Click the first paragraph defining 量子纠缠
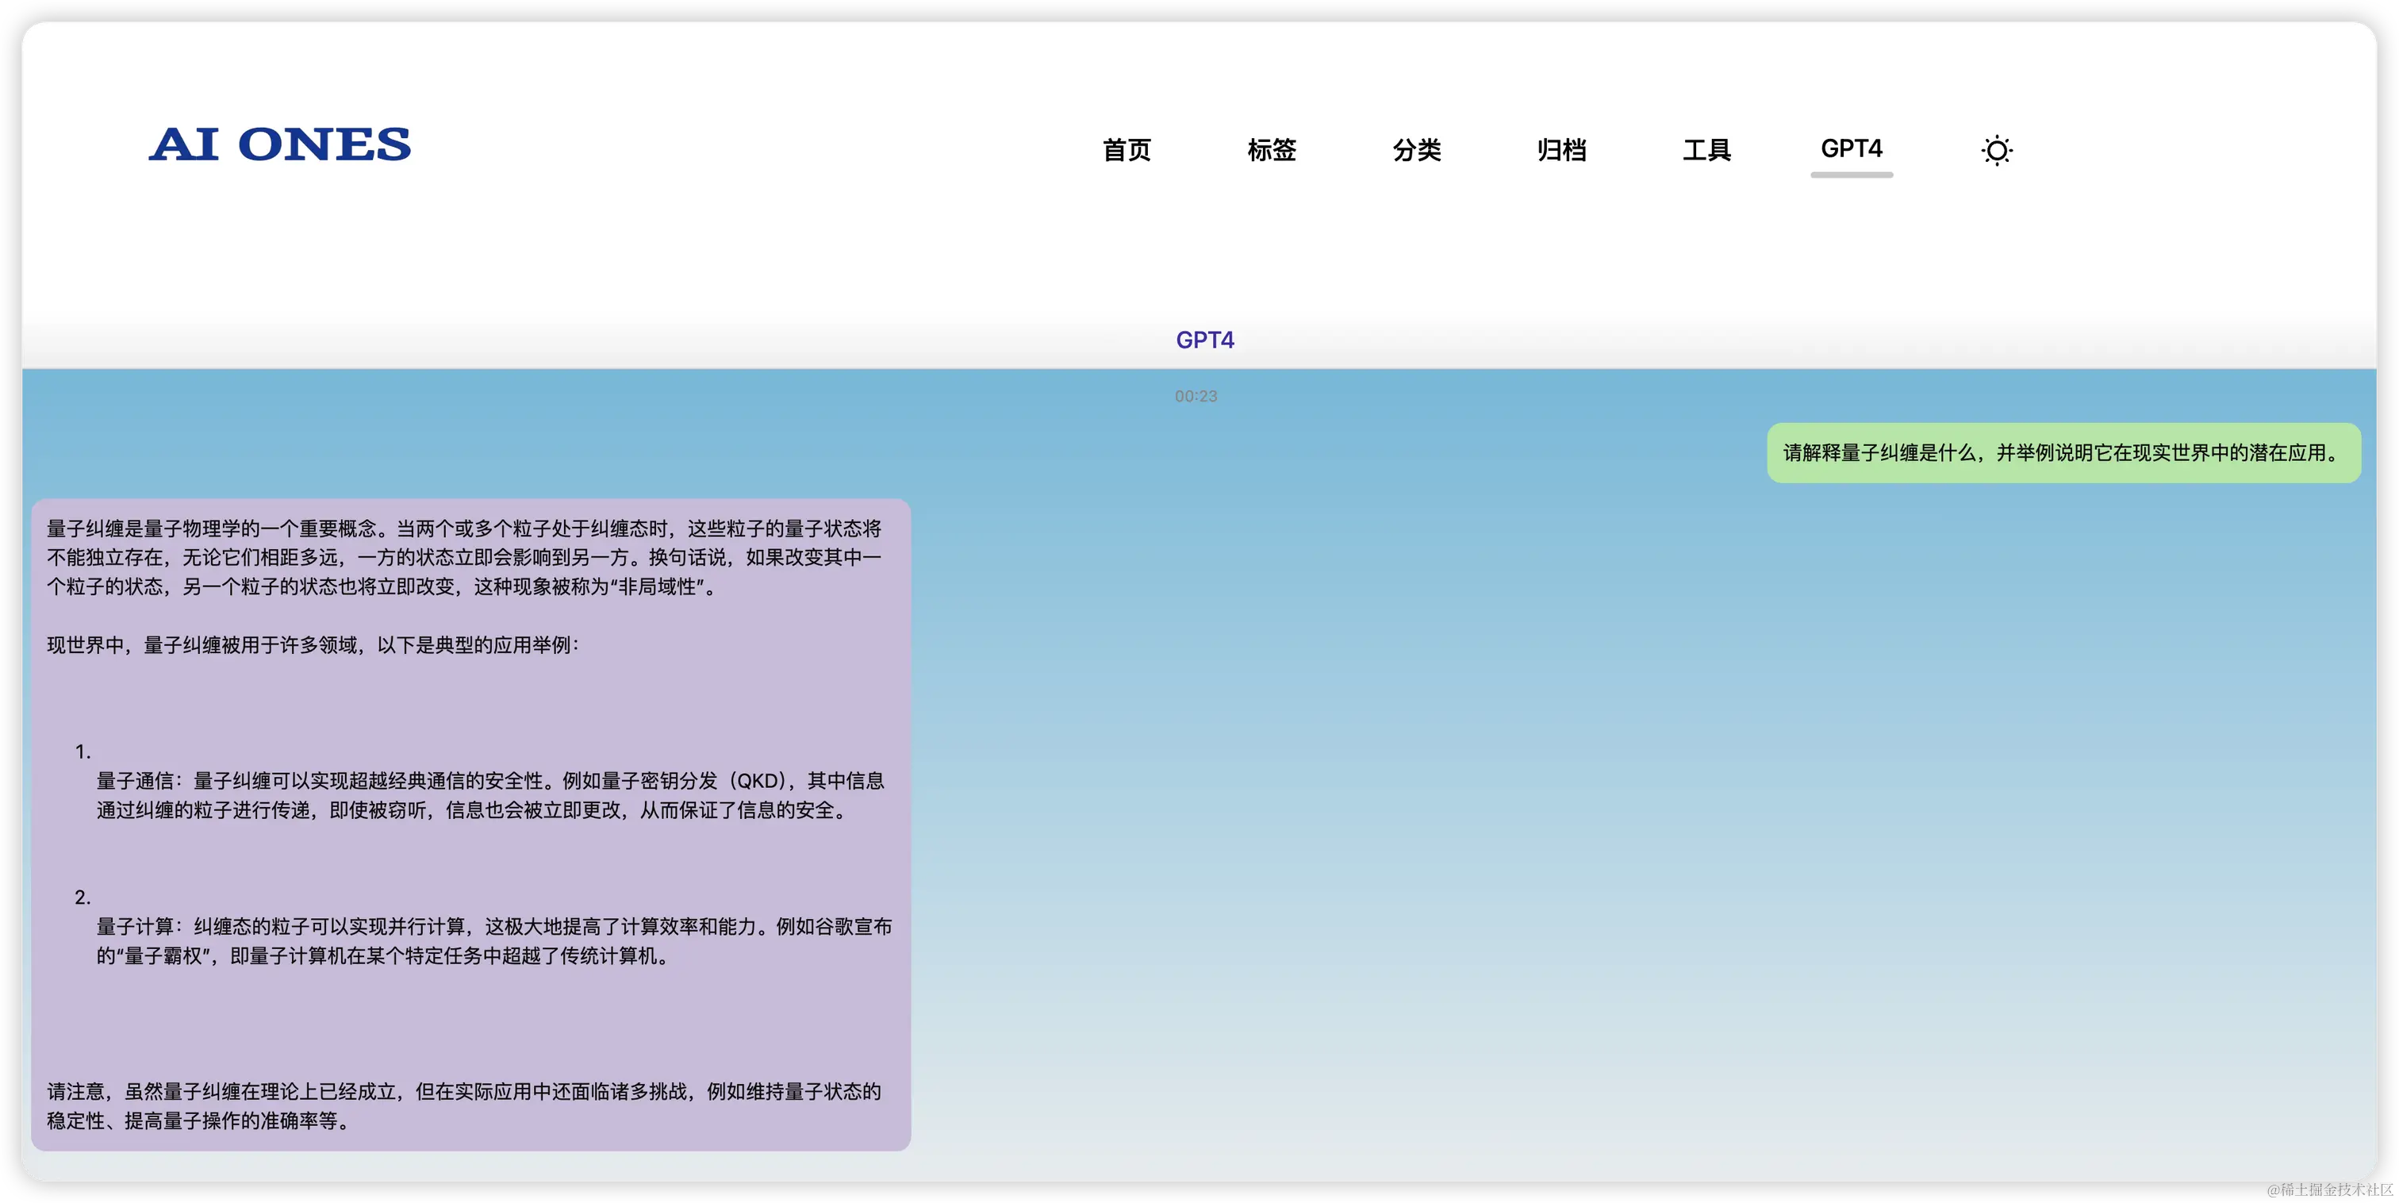Image resolution: width=2399 pixels, height=1203 pixels. [464, 557]
